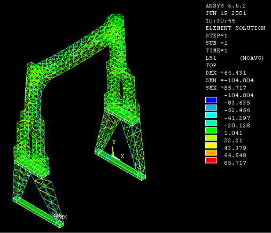This screenshot has height=233, width=271.
Task: Click the 1.041 legend value
Action: (x=234, y=133)
